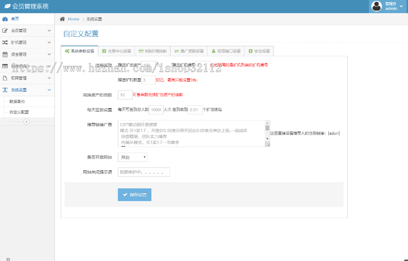The image size is (408, 261).
Task: Click the 会员管理系统 title text
Action: (x=30, y=6)
